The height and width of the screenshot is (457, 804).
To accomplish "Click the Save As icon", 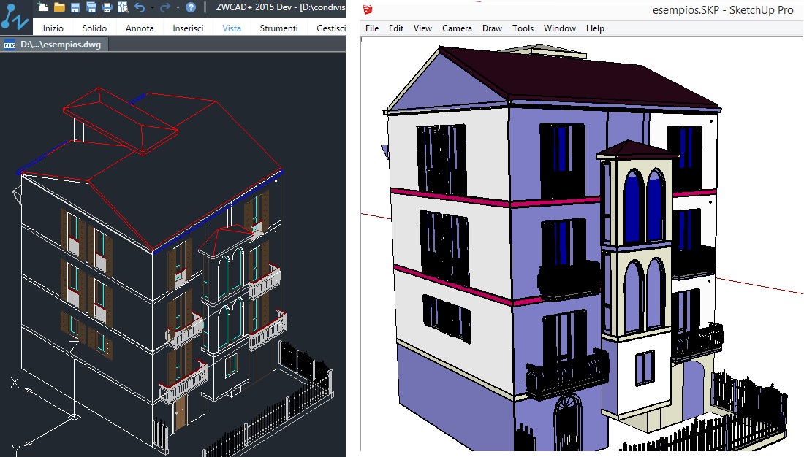I will click(91, 7).
